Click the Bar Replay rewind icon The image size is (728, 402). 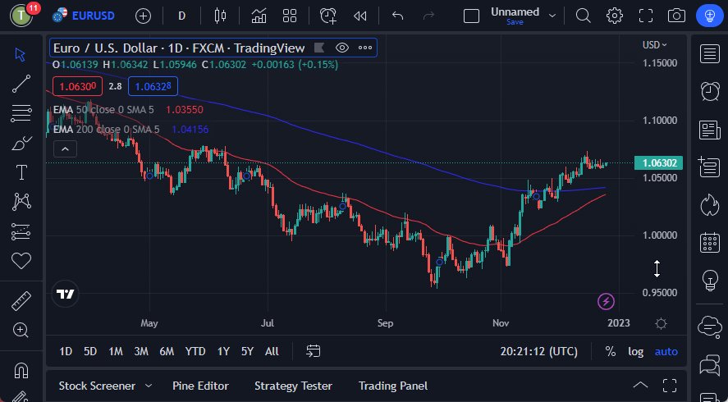359,16
